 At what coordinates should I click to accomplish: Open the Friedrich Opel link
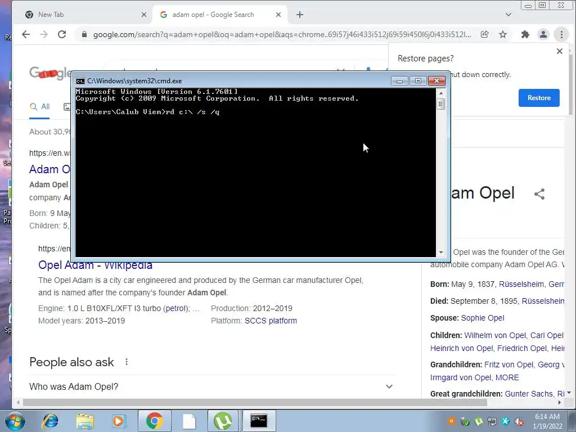coord(521,348)
